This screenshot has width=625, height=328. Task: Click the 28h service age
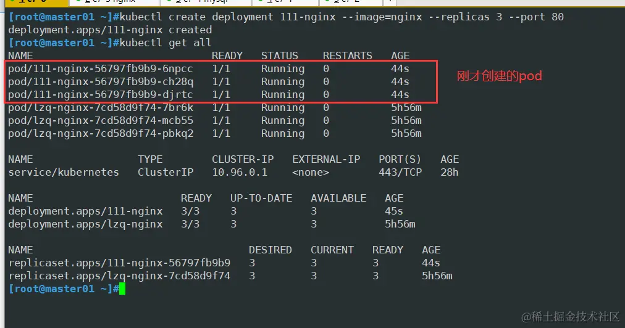pos(450,173)
